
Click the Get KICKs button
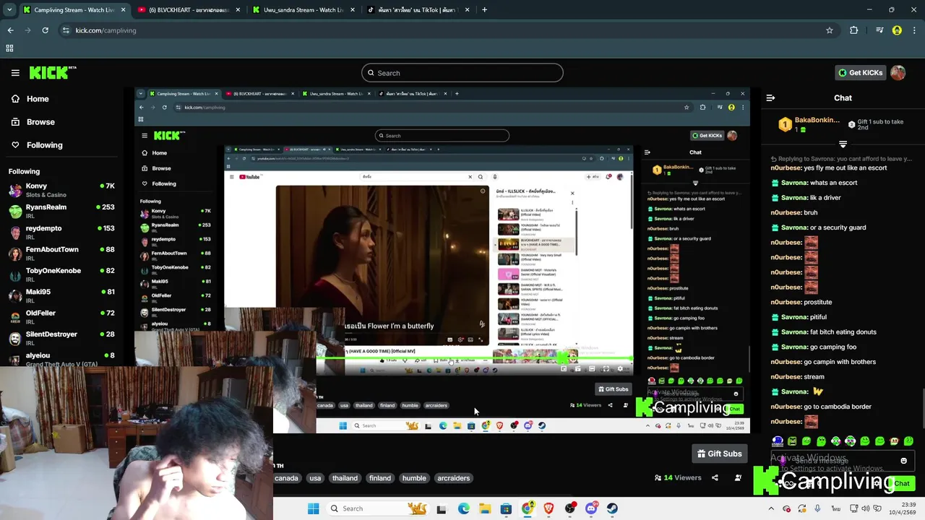pyautogui.click(x=860, y=73)
